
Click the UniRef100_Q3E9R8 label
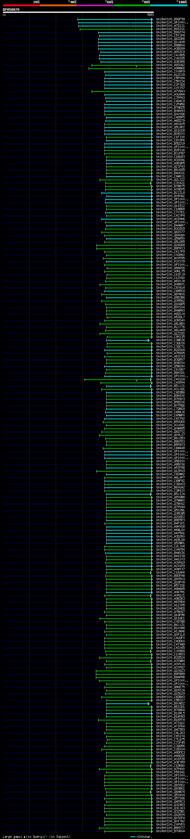tap(170, 62)
